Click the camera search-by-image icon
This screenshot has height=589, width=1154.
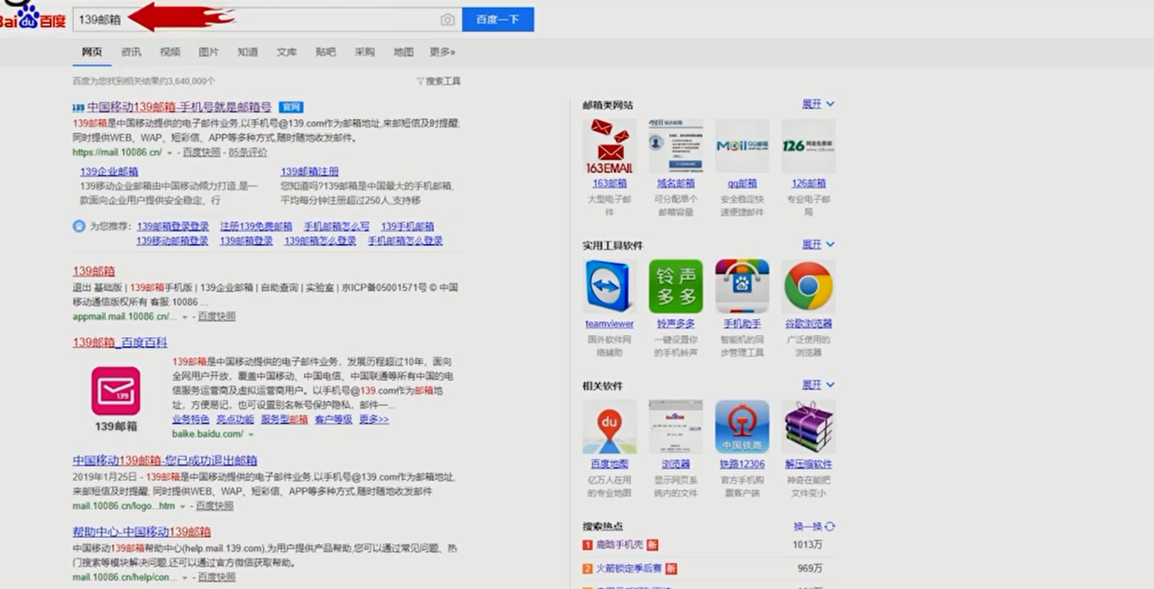point(447,19)
